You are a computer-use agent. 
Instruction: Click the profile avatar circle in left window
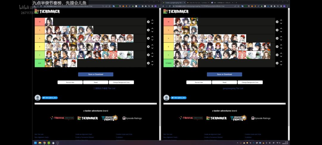click(x=38, y=98)
